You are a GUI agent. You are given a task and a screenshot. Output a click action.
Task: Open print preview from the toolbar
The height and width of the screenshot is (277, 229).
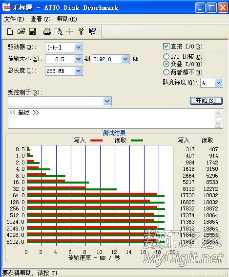pos(59,32)
